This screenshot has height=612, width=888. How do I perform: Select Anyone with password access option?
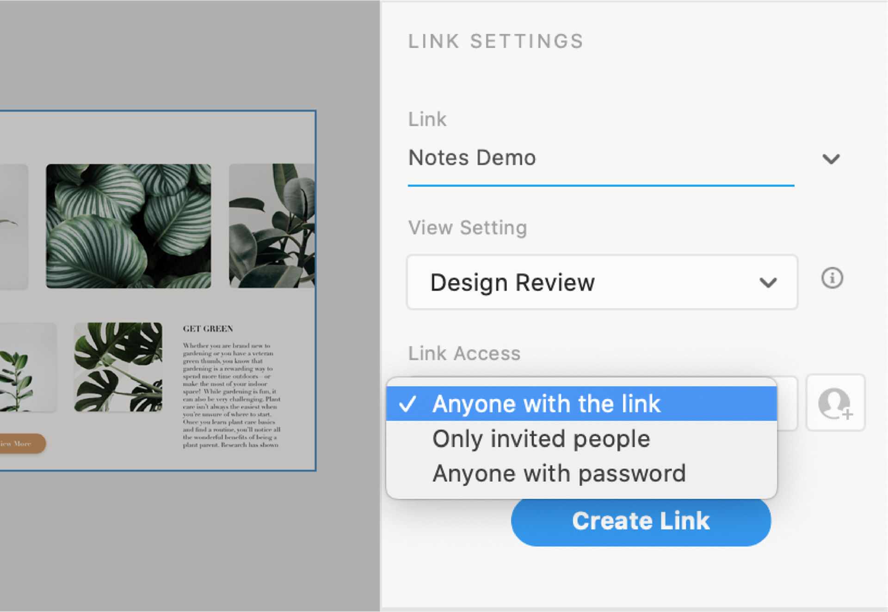point(559,473)
